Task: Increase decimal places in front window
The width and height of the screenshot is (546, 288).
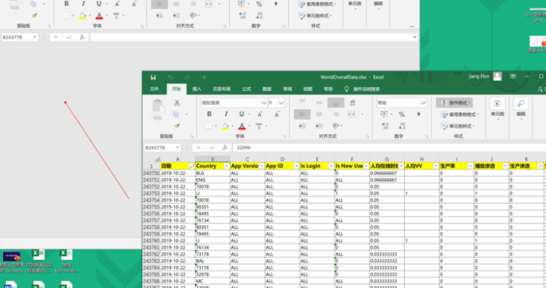Action: click(x=385, y=126)
